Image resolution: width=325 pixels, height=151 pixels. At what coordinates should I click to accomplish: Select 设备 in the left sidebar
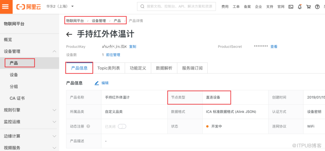(14, 75)
